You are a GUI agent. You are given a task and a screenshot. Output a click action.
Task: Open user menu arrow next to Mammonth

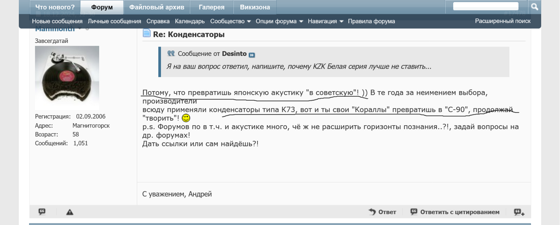coord(80,28)
